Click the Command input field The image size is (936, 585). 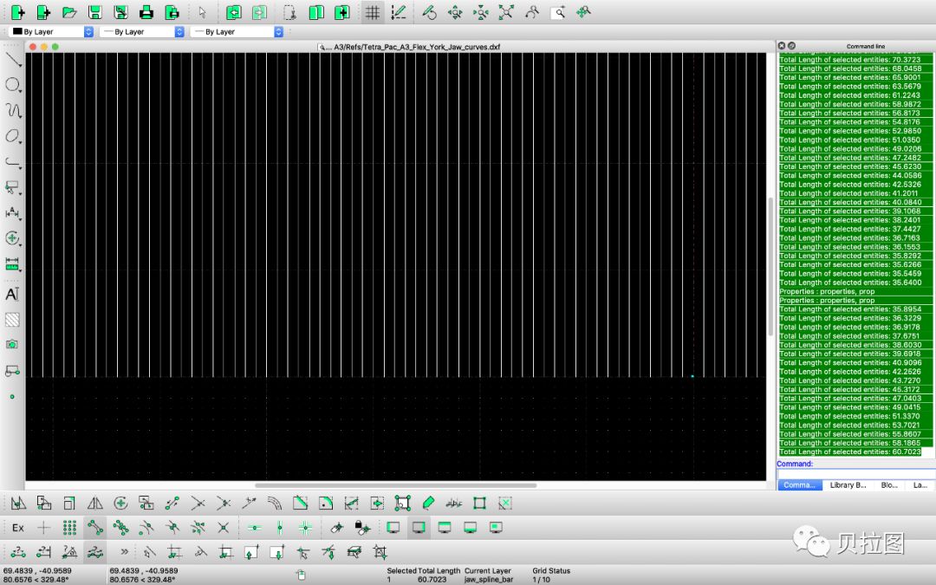pos(855,474)
